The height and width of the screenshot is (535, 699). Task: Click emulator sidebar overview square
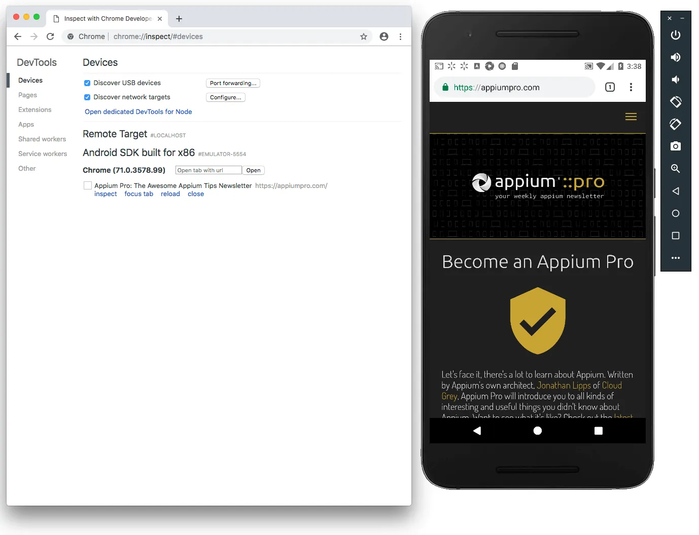click(675, 236)
